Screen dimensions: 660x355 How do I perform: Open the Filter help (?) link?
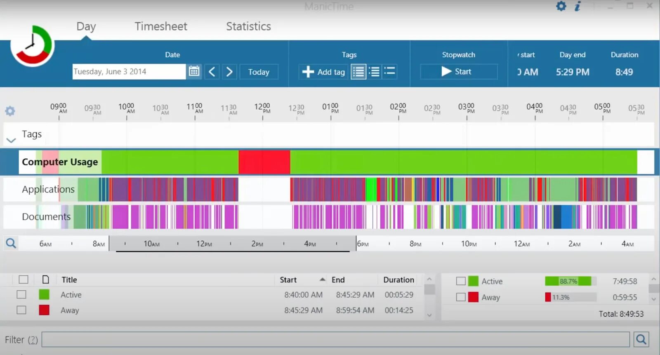[33, 339]
